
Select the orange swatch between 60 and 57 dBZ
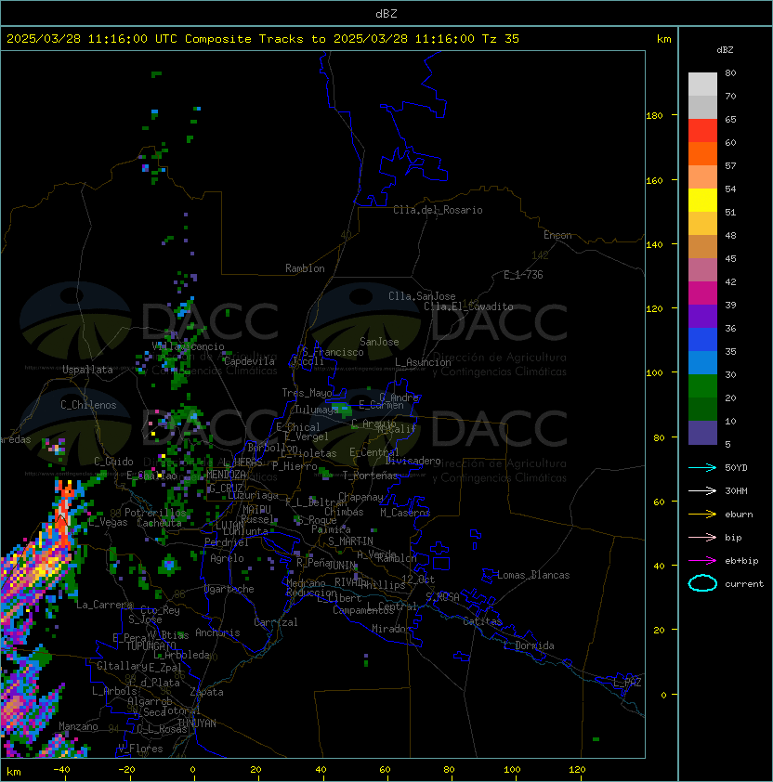pyautogui.click(x=702, y=154)
